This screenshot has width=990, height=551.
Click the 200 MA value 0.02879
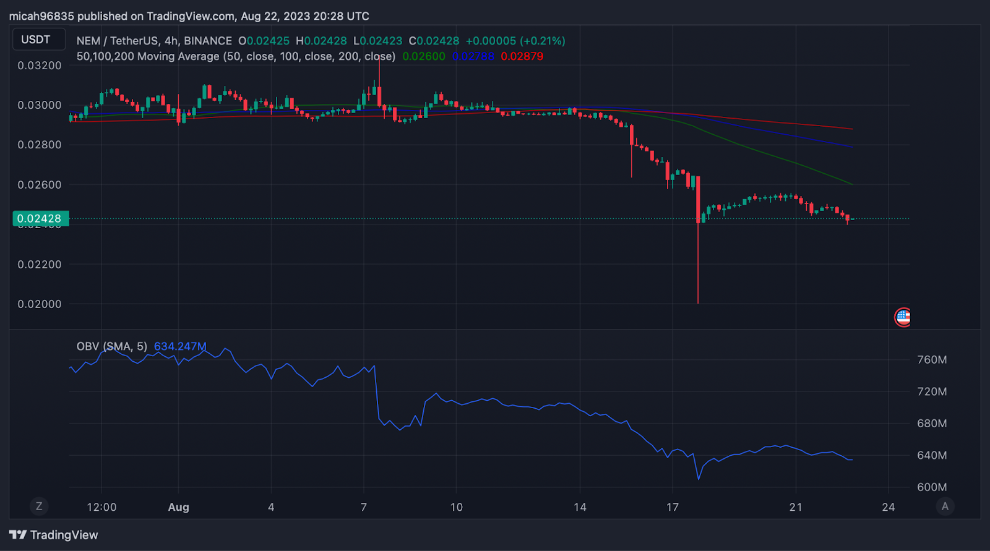coord(522,56)
